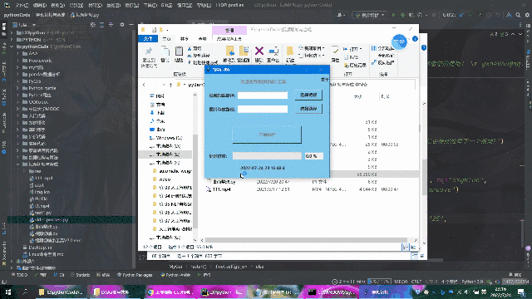Image resolution: width=532 pixels, height=299 pixels.
Task: Click the video path input field
Action: (263, 96)
